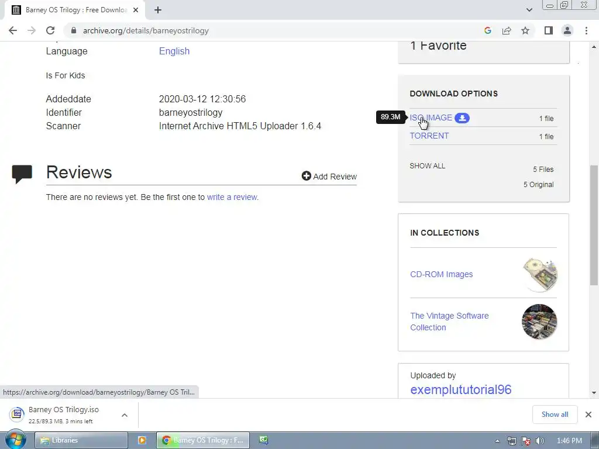Open the Chrome three-dot menu
Image resolution: width=599 pixels, height=449 pixels.
click(586, 30)
